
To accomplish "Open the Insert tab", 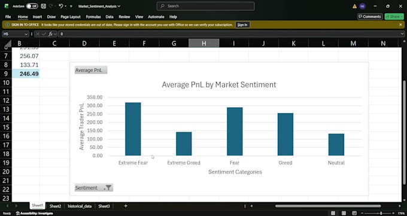I will 37,17.
